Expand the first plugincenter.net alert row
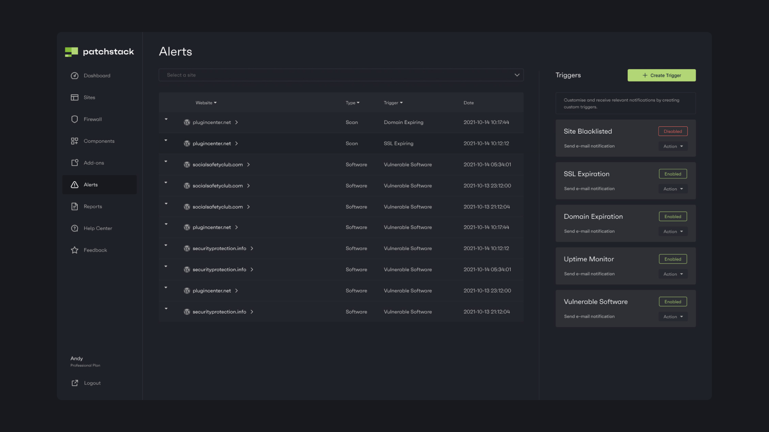This screenshot has width=769, height=432. [166, 120]
